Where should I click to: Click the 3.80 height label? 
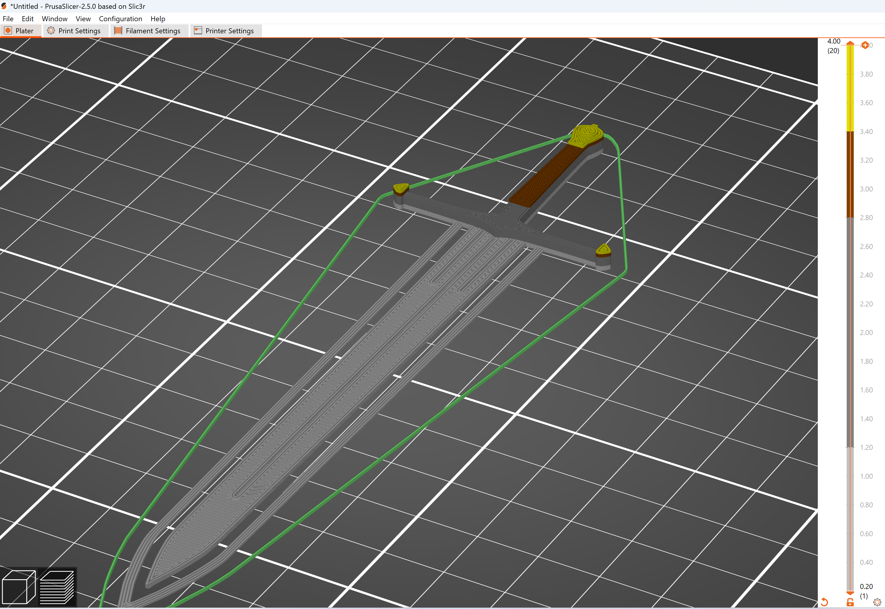point(866,74)
